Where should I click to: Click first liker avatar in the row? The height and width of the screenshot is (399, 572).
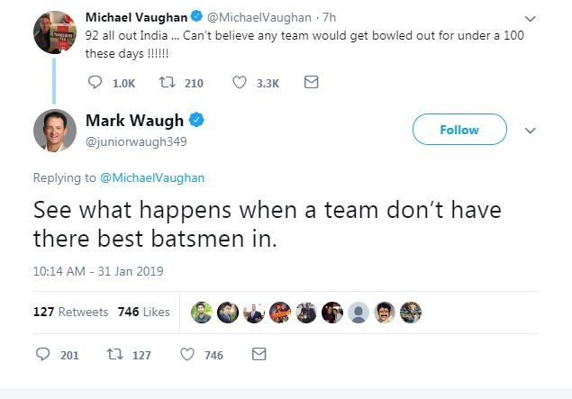[203, 312]
